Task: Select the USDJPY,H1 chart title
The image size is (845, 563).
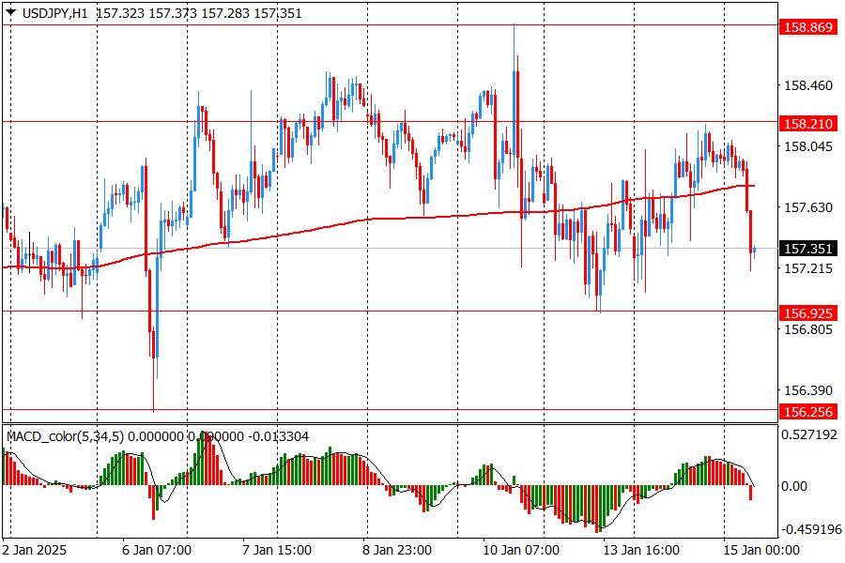Action: (54, 13)
